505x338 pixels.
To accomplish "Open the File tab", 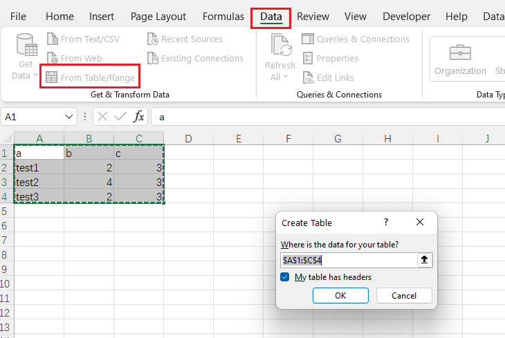I will pyautogui.click(x=18, y=17).
